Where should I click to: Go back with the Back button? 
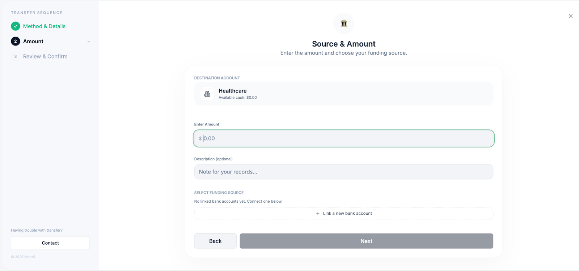(215, 241)
